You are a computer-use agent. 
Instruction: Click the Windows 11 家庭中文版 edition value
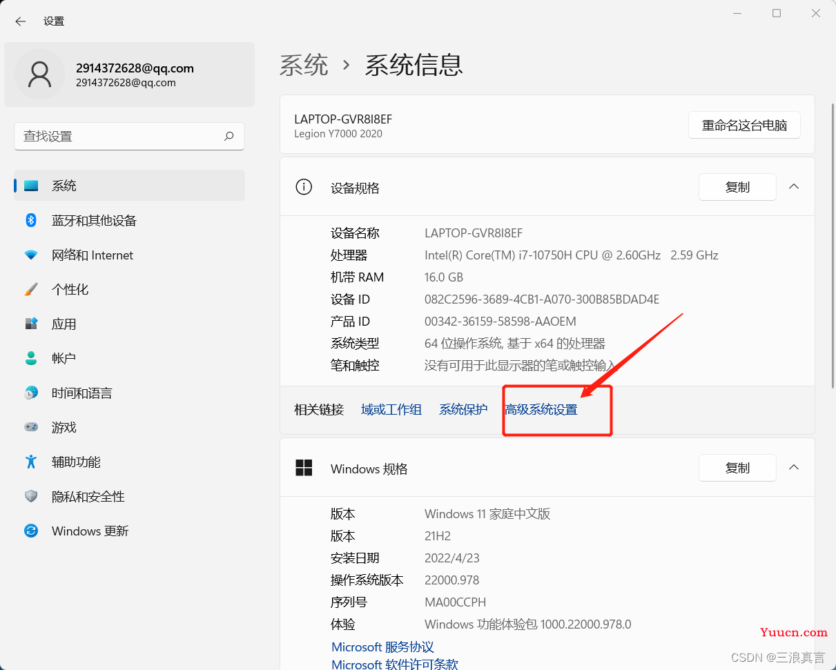click(487, 513)
